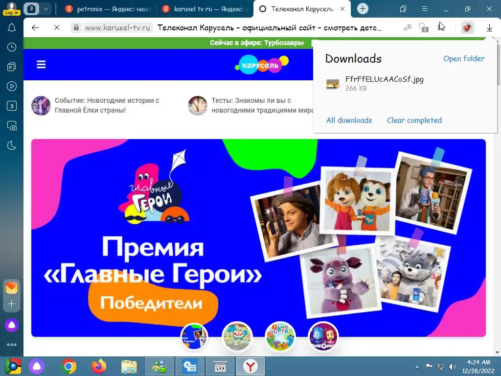The width and height of the screenshot is (501, 376).
Task: Click the page translate icon
Action: 408,28
